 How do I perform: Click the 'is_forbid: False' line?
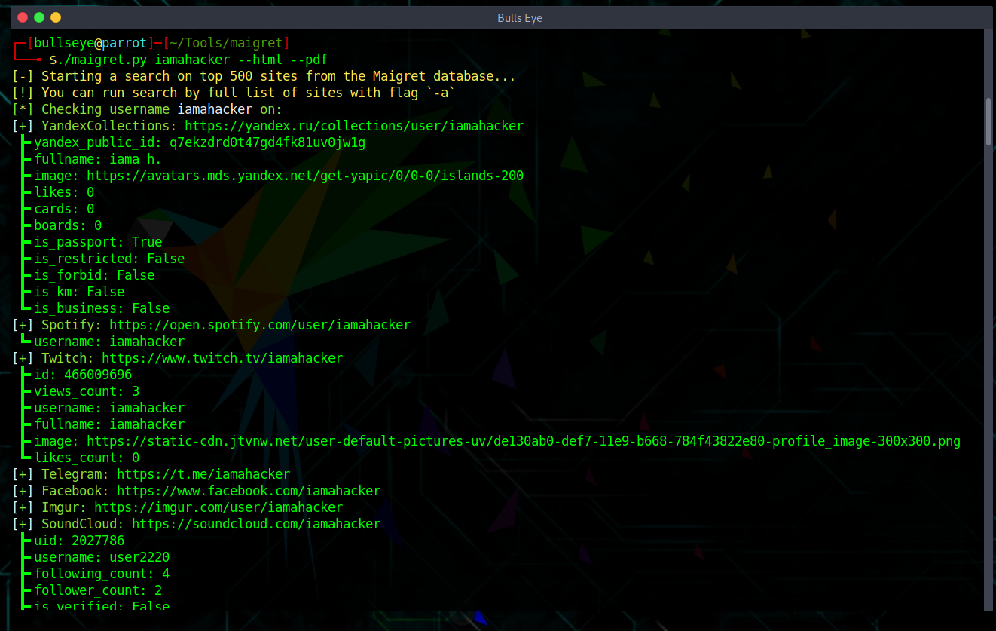(94, 275)
